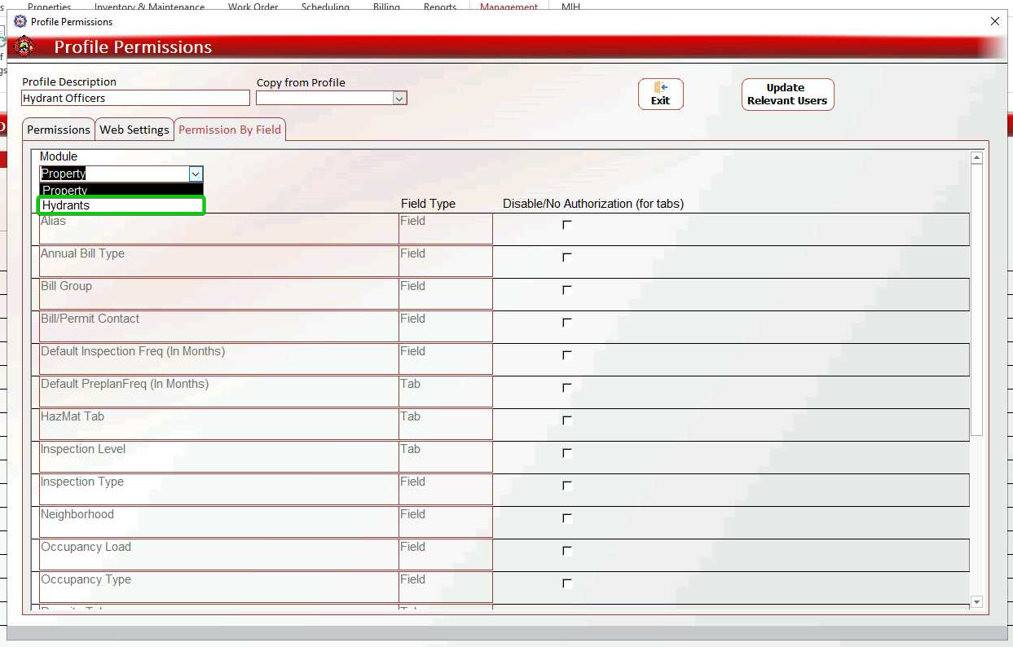Open the Management menu in background
This screenshot has height=647, width=1013.
coord(509,7)
